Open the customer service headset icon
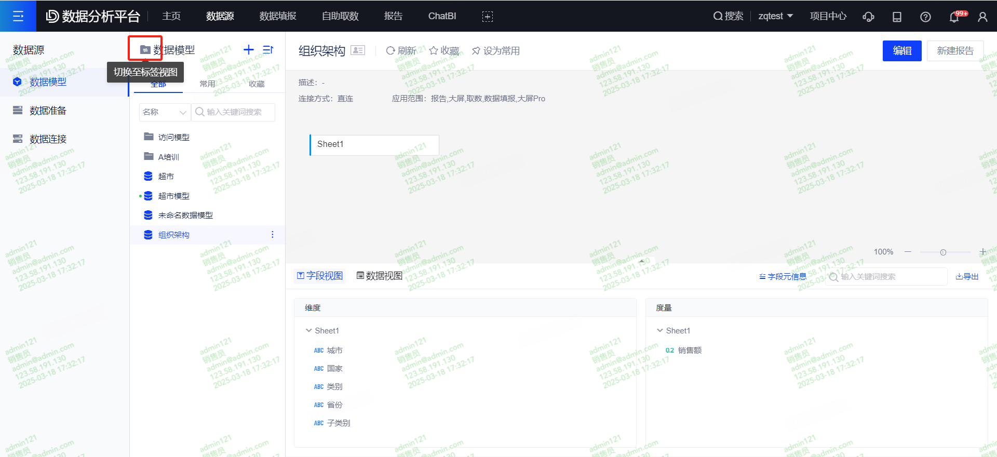 pos(868,17)
